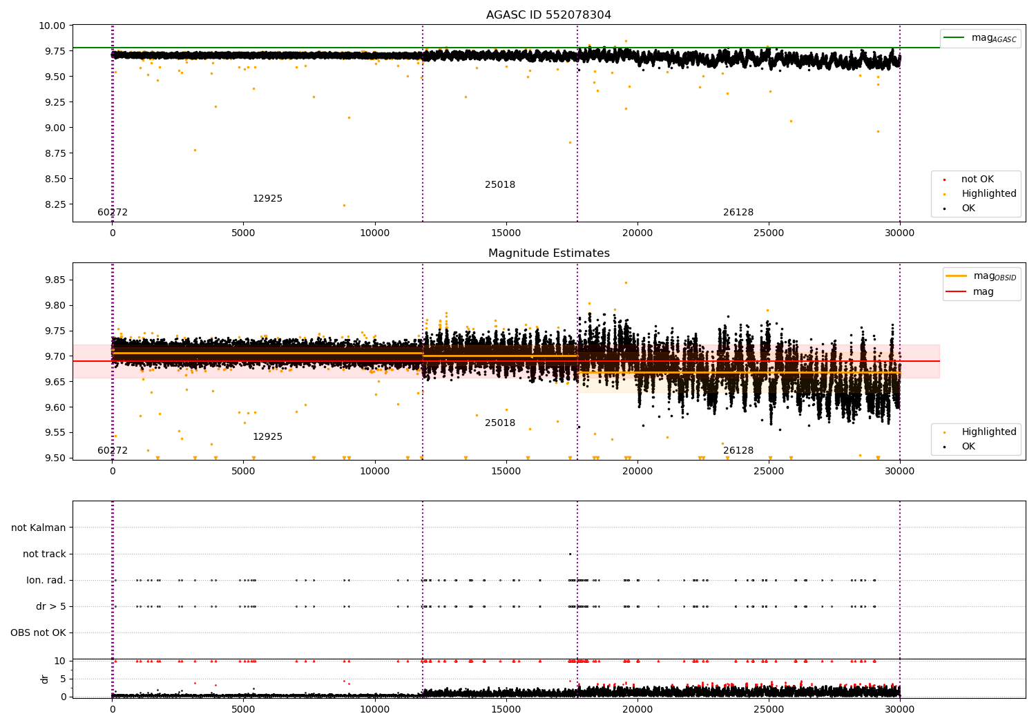Click the 15000 x-axis tick of top plot
This screenshot has width=1036, height=725.
[x=506, y=233]
